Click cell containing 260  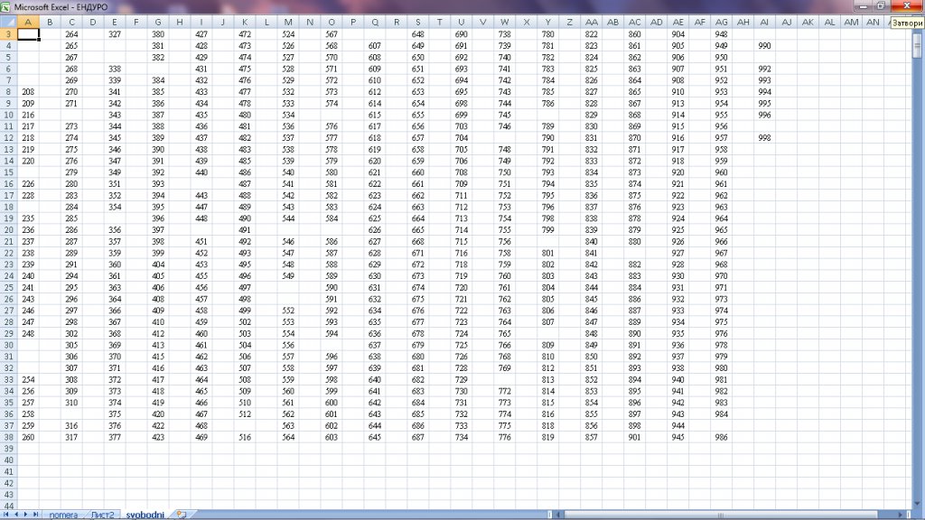(28, 438)
